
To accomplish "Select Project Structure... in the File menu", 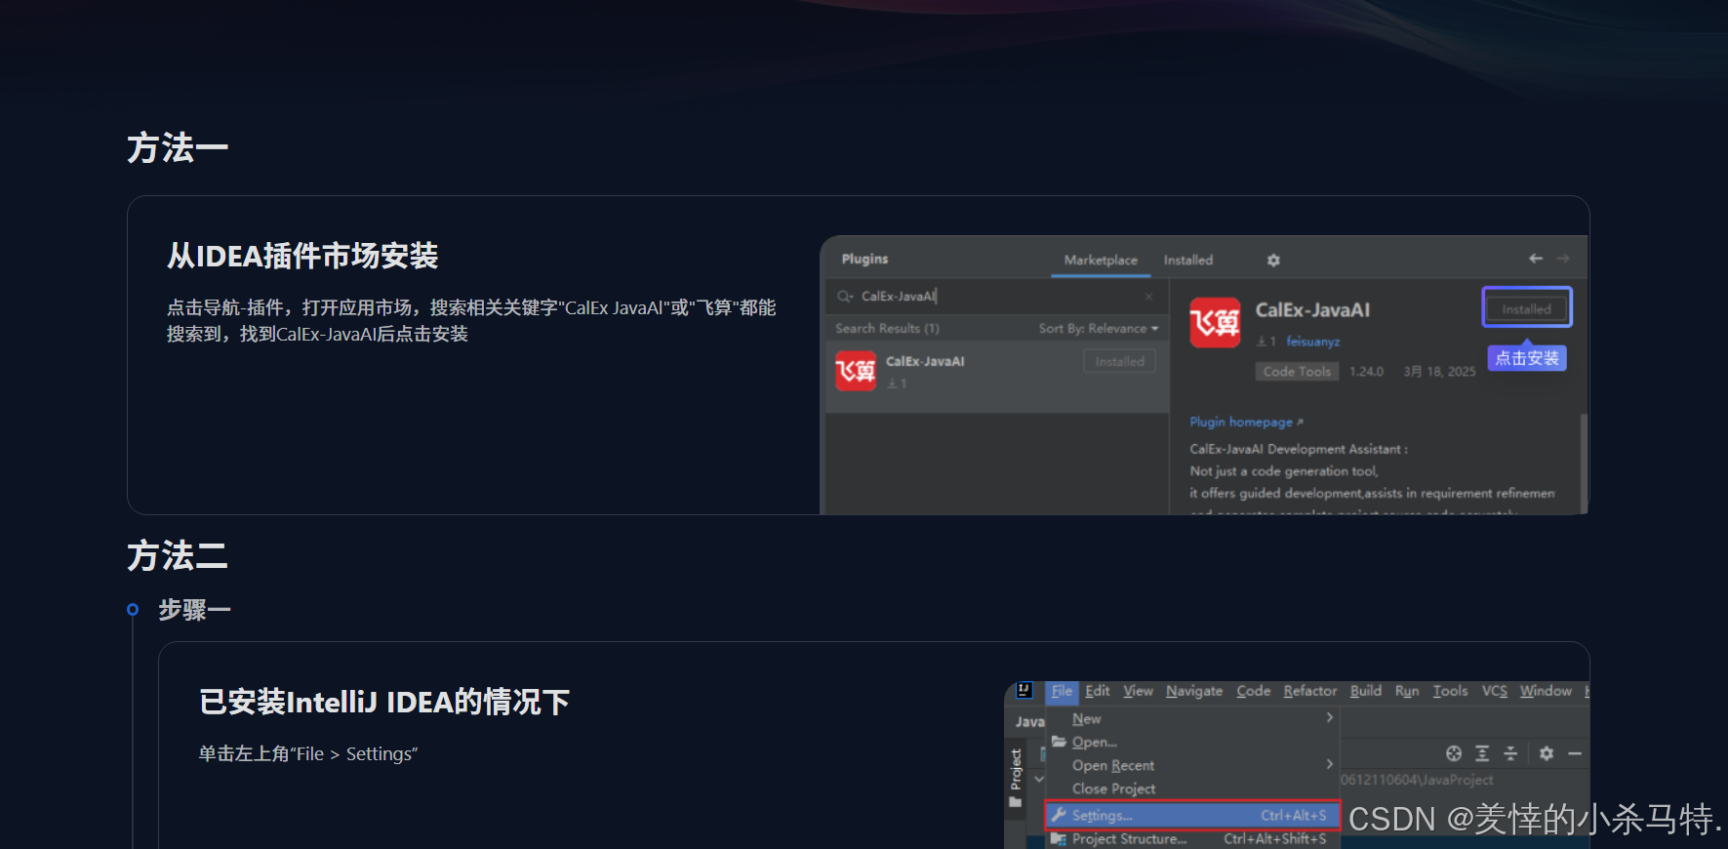I will tap(1192, 839).
